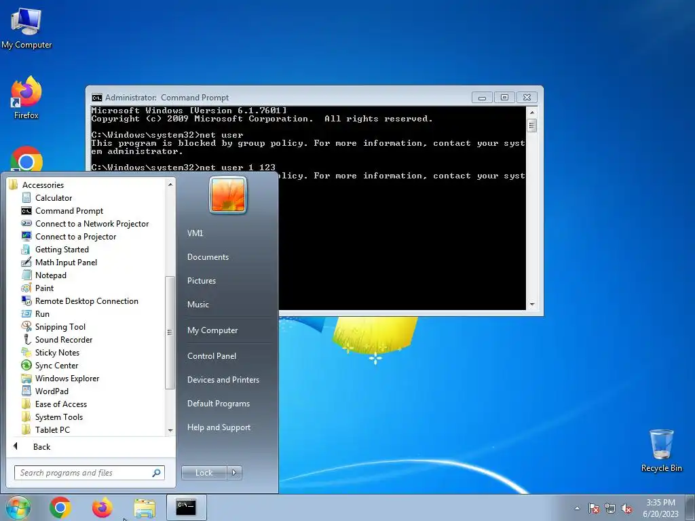Viewport: 695px width, 521px height.
Task: Click the network tray icon
Action: 610,508
